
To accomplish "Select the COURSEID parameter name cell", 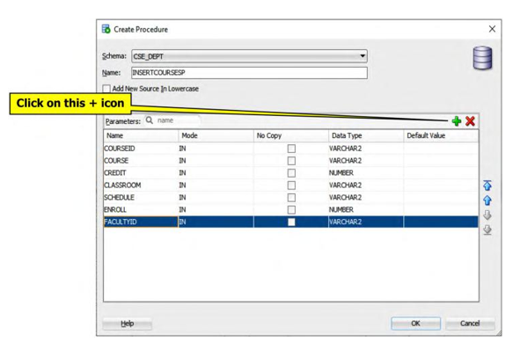I will point(141,149).
